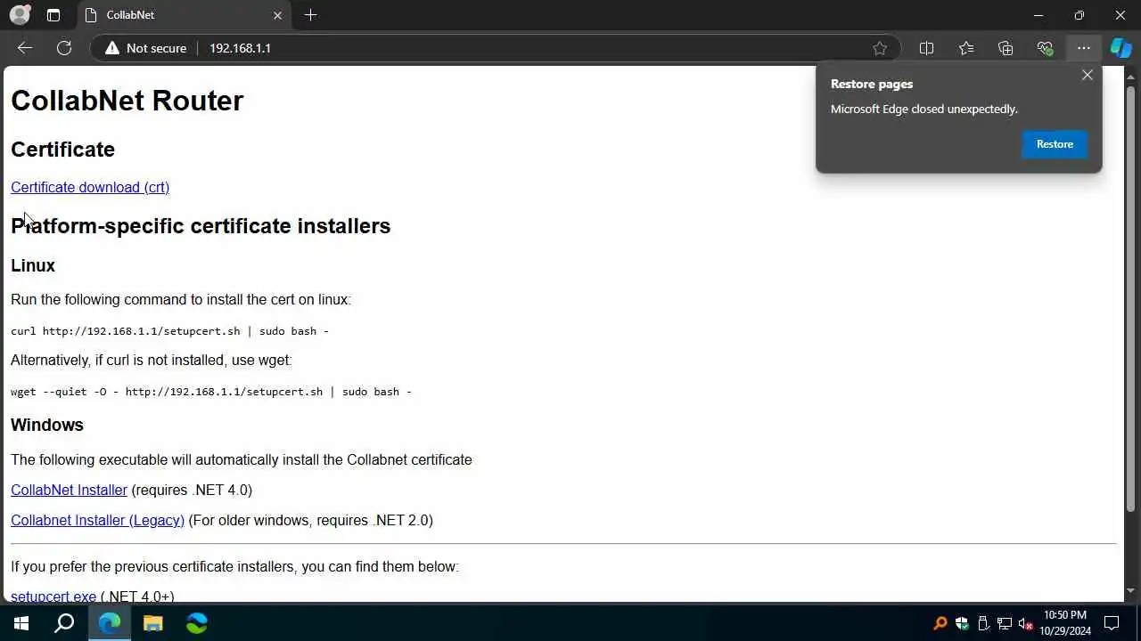Open the Edge Dev taskbar icon
Image resolution: width=1141 pixels, height=641 pixels.
pyautogui.click(x=196, y=623)
